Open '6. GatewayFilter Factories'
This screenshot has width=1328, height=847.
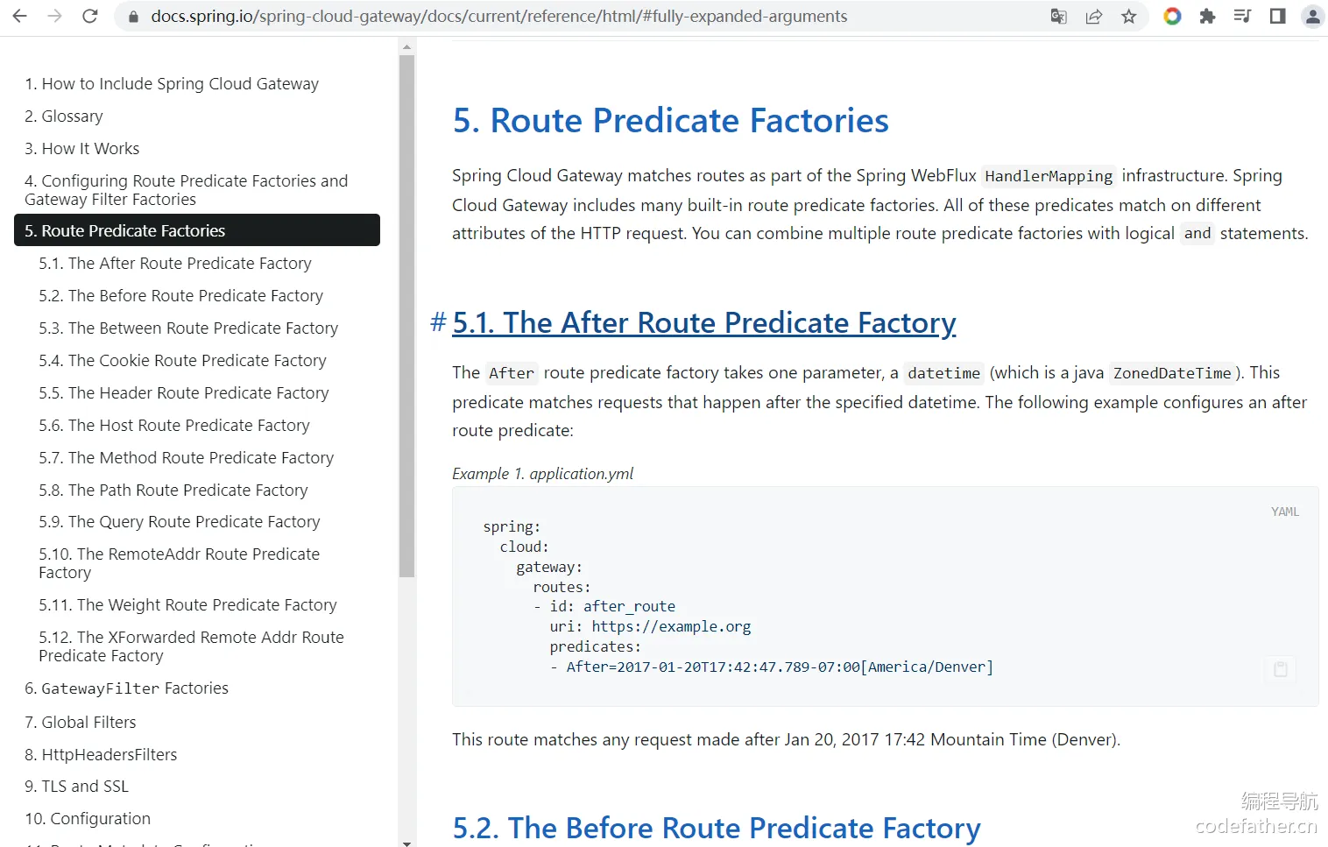click(x=126, y=688)
